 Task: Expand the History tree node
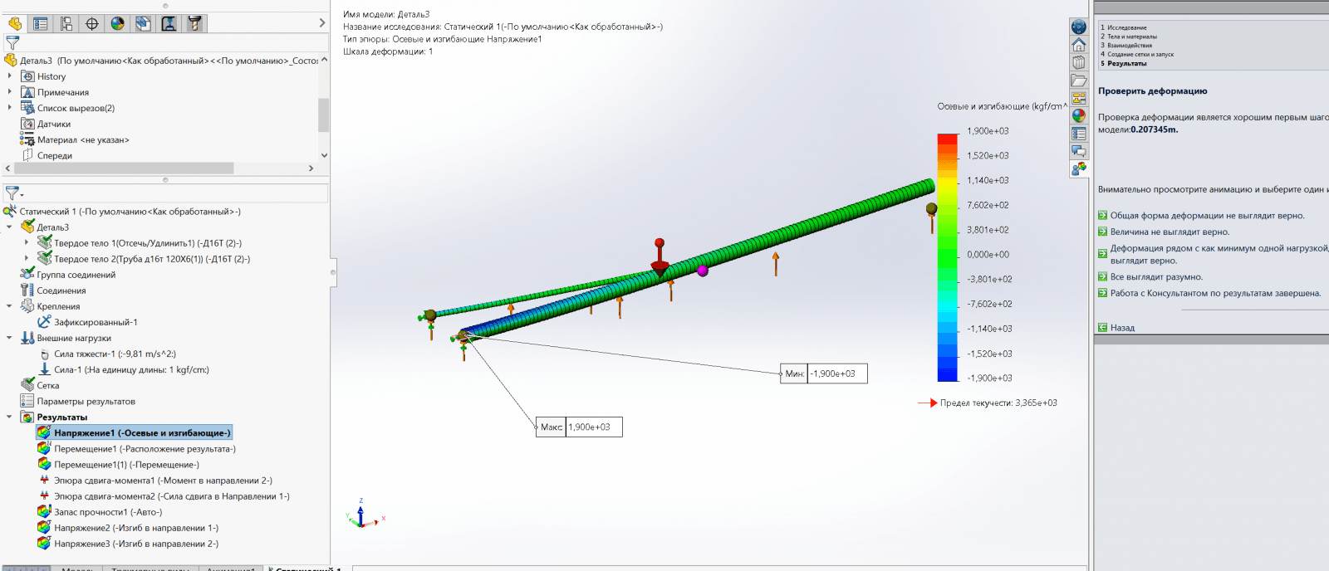[x=10, y=76]
